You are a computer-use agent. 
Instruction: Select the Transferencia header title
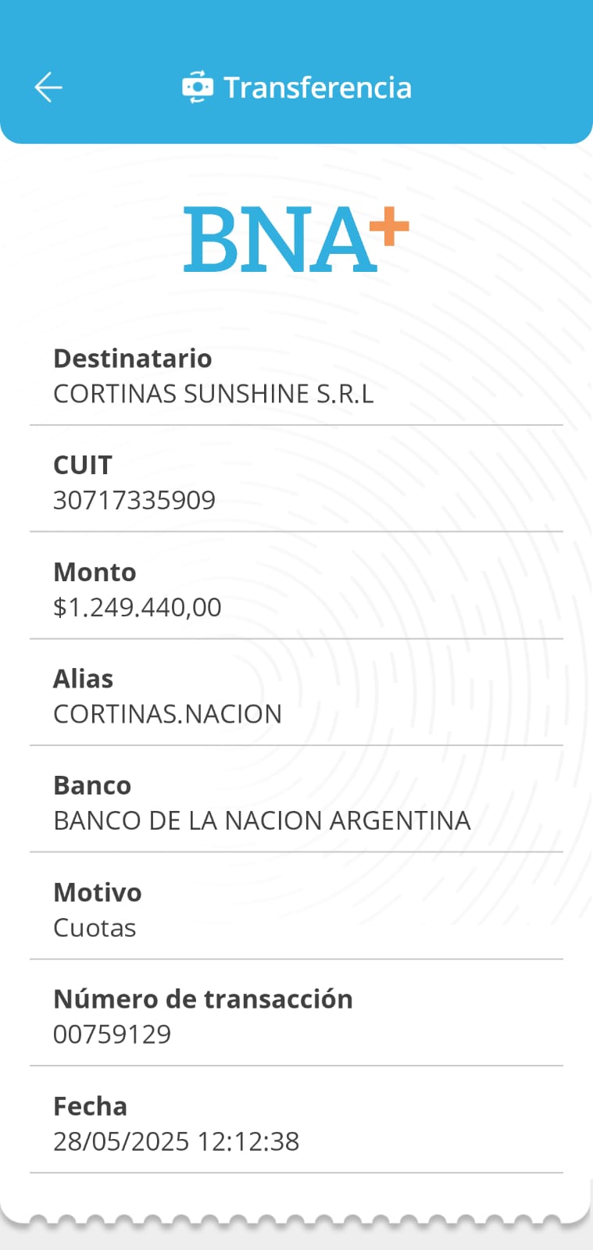pyautogui.click(x=317, y=87)
